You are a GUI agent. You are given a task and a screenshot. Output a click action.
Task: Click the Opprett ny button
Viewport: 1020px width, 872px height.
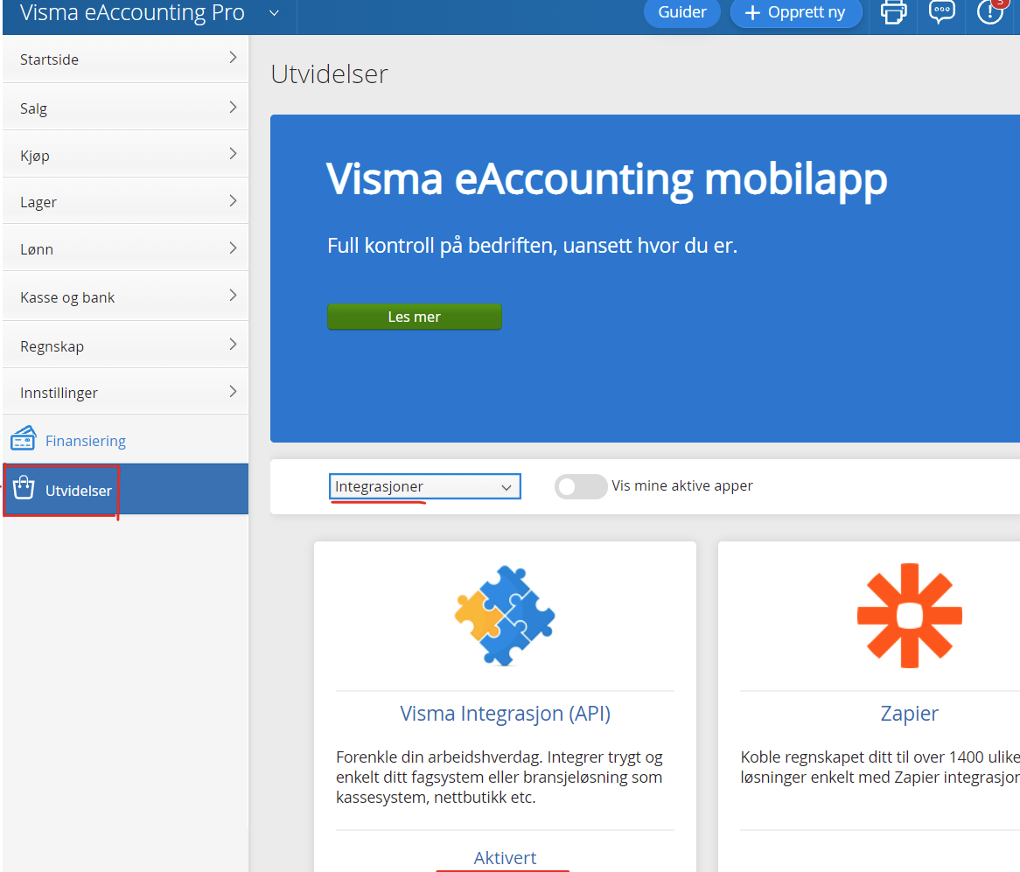[x=795, y=12]
